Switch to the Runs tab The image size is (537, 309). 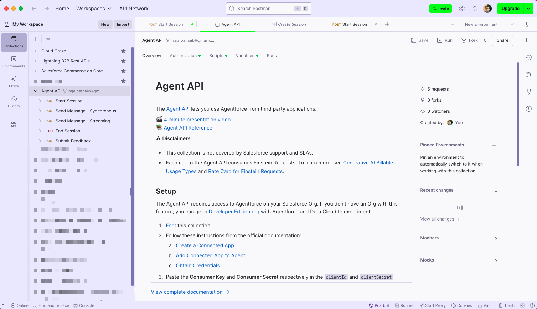click(272, 56)
